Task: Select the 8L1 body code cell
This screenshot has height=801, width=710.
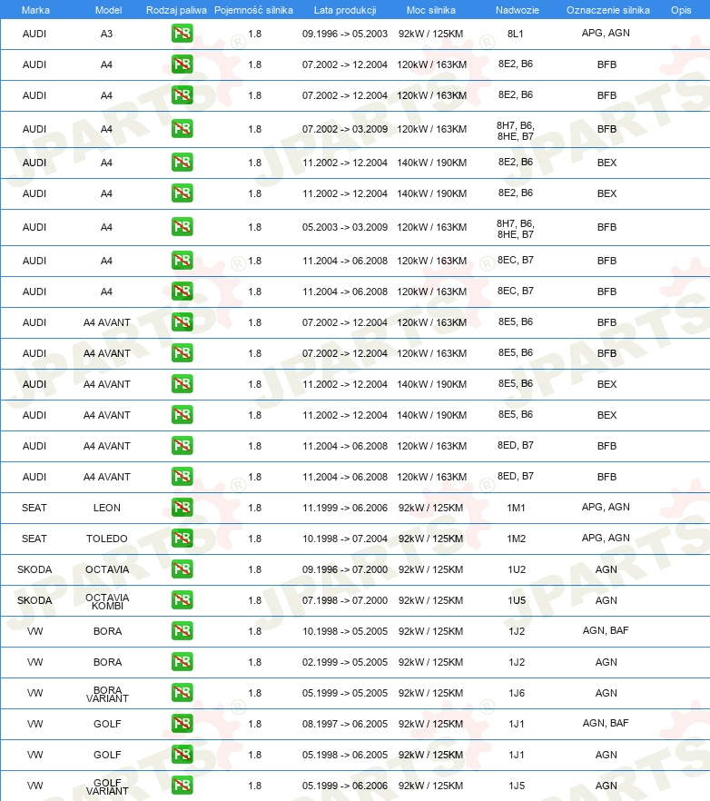Action: [x=516, y=34]
